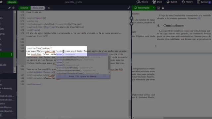Image resolution: width=212 pixels, height=119 pixels.
Task: Jump to outline entry 'loide de dos ...'
Action: pyautogui.click(x=7, y=100)
